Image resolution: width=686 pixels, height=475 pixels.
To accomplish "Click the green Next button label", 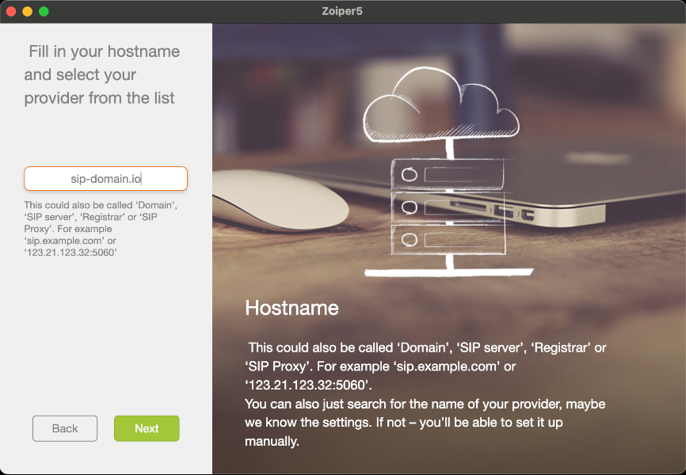I will 146,428.
